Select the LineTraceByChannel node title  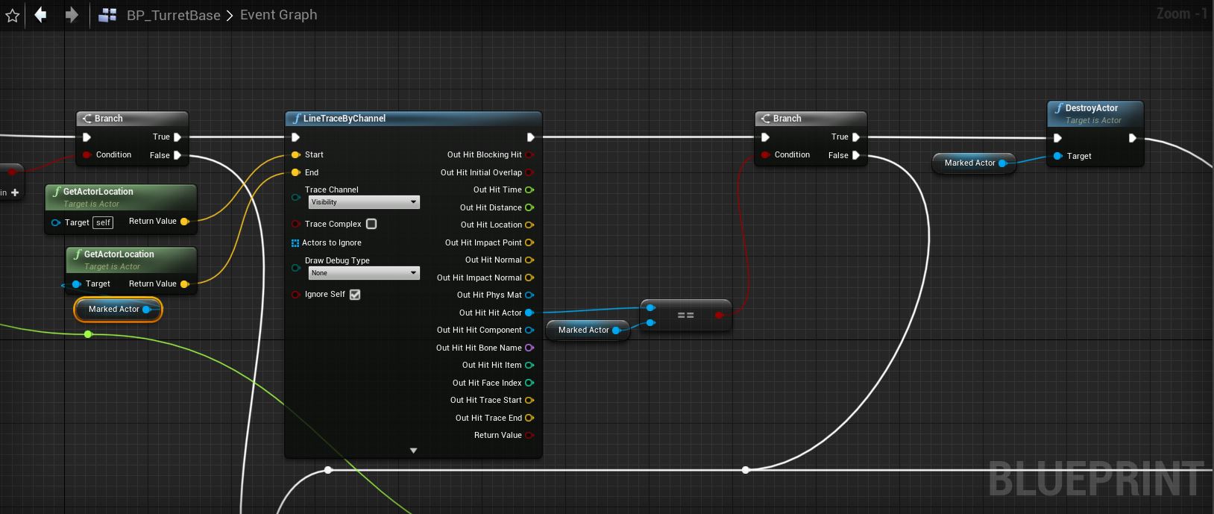(x=344, y=118)
